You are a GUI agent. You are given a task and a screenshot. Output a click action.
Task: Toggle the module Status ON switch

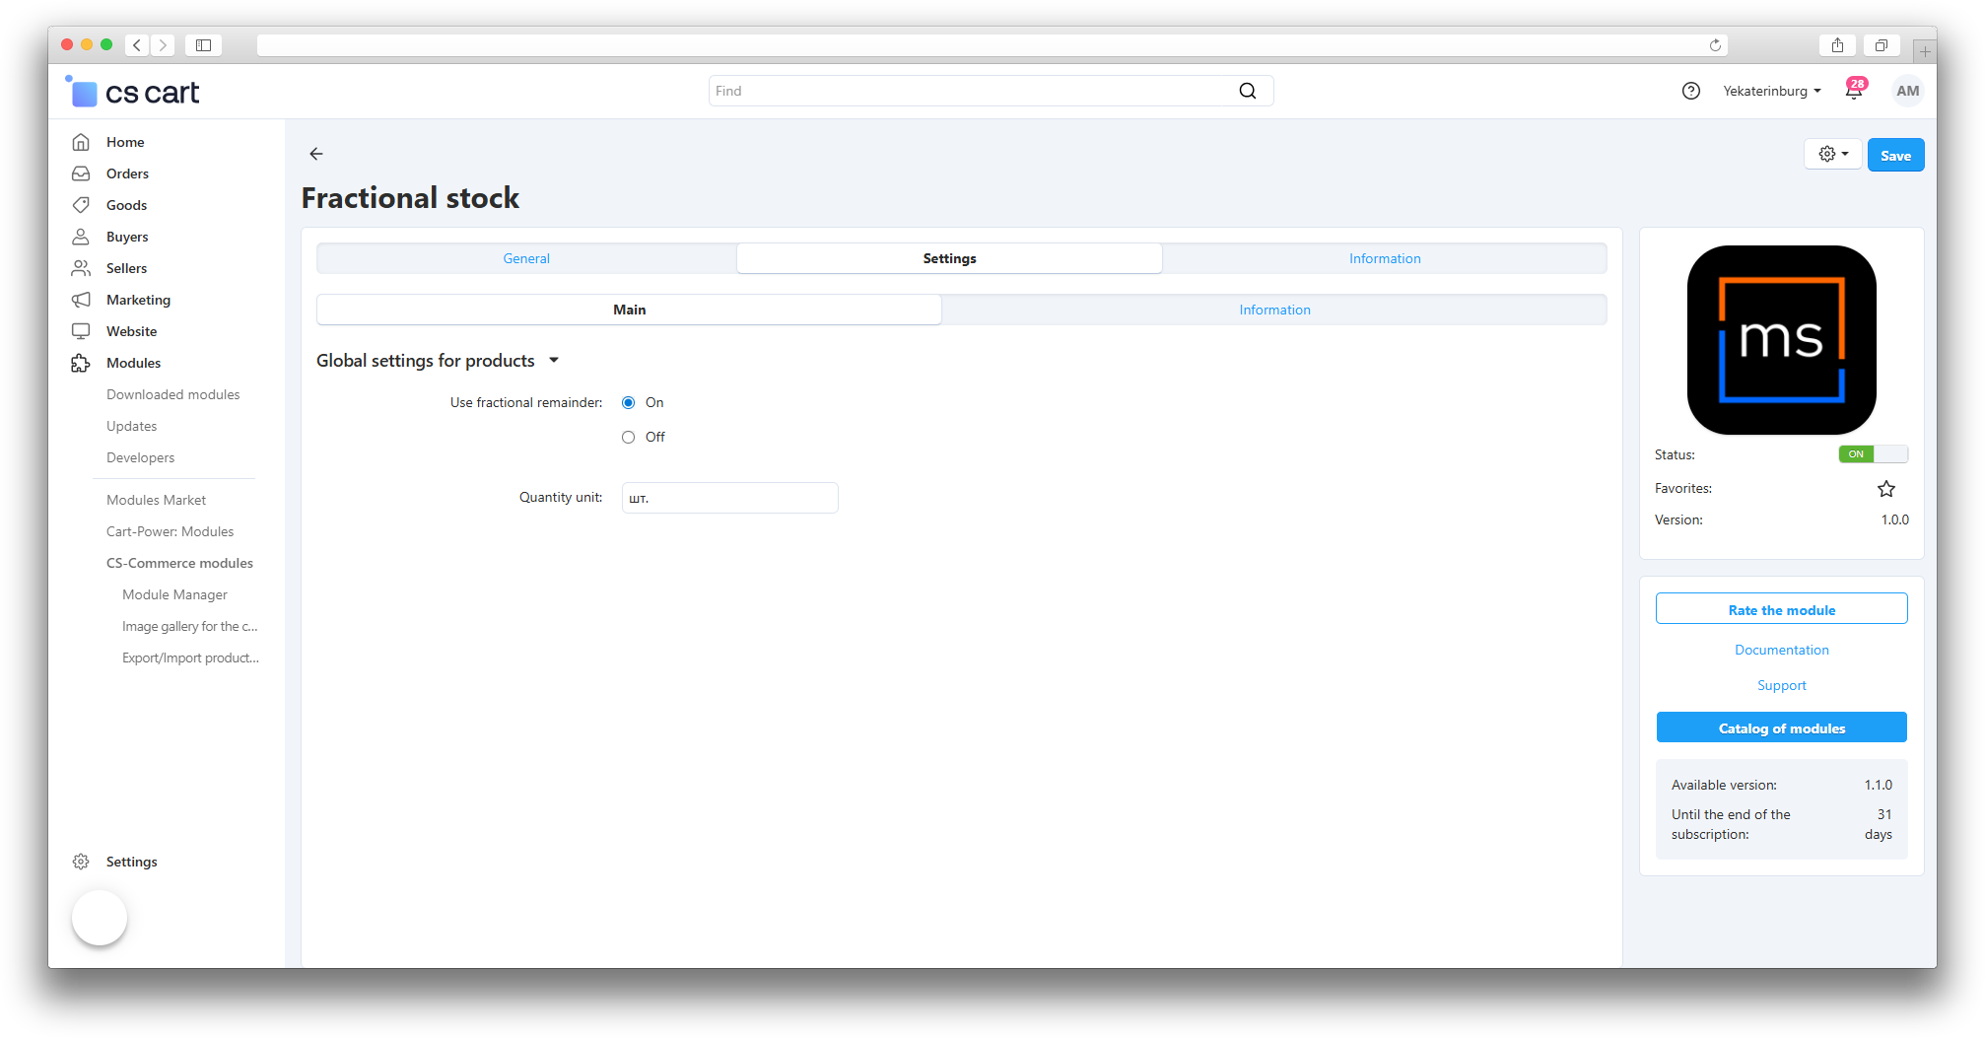[1873, 454]
